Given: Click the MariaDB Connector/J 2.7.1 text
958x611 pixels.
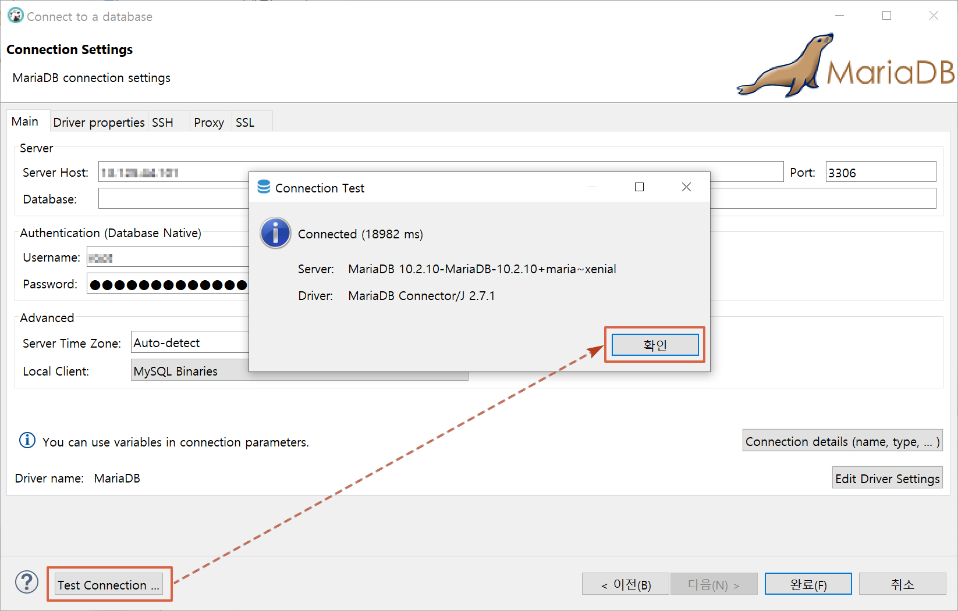Looking at the screenshot, I should tap(421, 296).
